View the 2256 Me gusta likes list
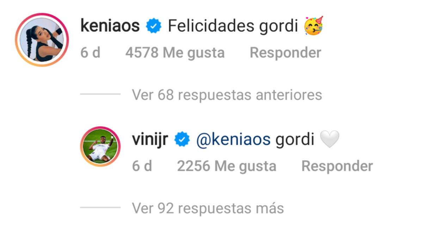The width and height of the screenshot is (423, 237). point(226,166)
